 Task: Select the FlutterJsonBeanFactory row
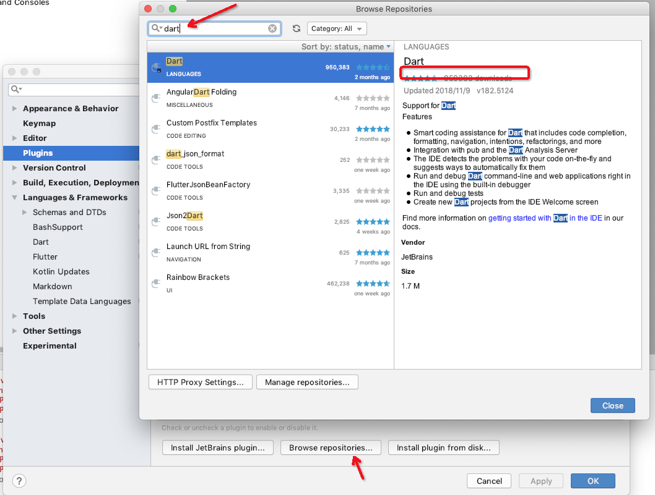tap(271, 190)
